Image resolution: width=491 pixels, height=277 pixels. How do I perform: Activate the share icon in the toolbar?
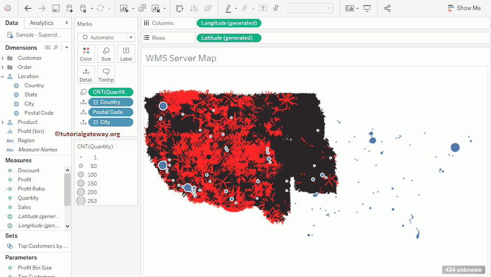coord(387,8)
